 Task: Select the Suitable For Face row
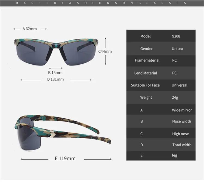[x=161, y=85]
